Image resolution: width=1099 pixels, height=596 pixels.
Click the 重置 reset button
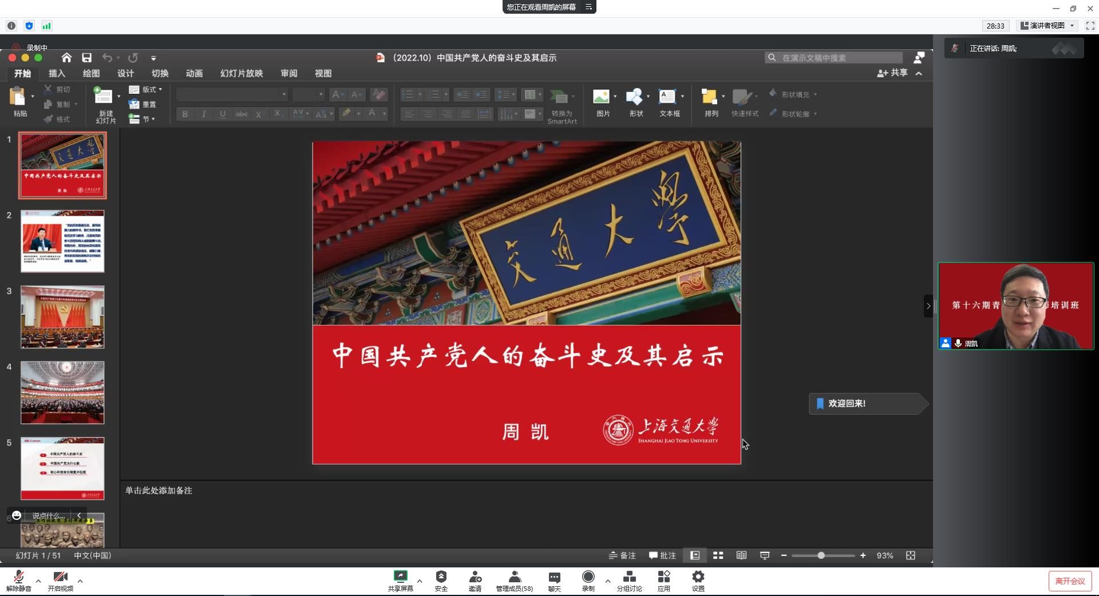143,104
